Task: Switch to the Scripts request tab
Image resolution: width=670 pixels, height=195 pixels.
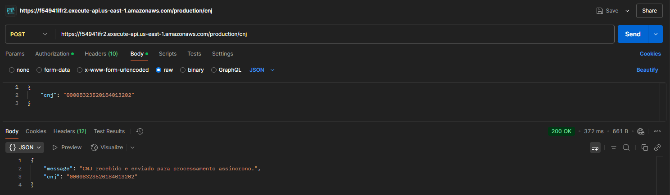Action: pos(167,54)
